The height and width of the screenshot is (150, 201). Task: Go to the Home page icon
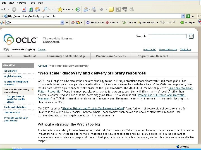(37, 9)
